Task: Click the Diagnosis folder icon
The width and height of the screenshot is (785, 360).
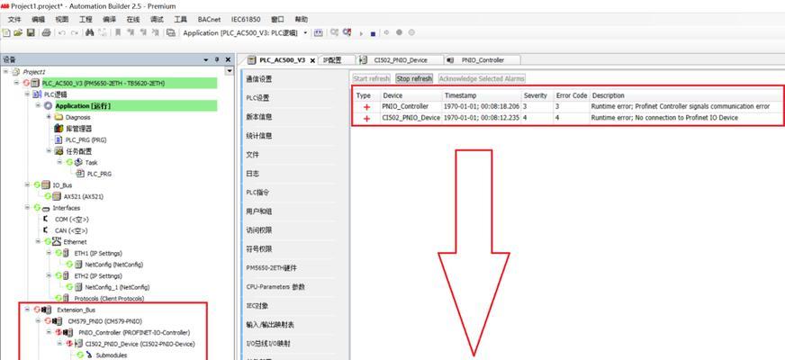Action: click(59, 117)
